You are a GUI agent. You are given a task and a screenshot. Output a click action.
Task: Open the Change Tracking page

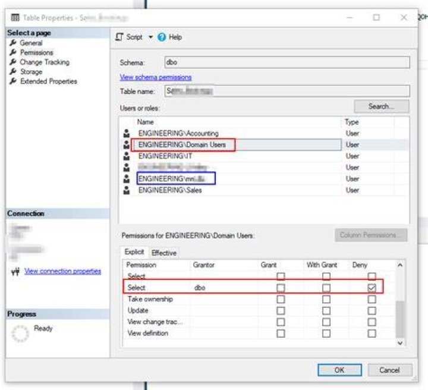tap(45, 62)
